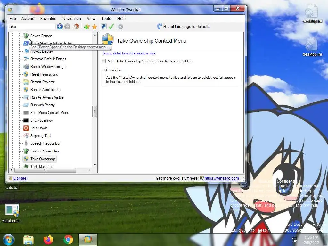Launch Firefox from the taskbar
The height and width of the screenshot is (246, 328).
point(48,240)
